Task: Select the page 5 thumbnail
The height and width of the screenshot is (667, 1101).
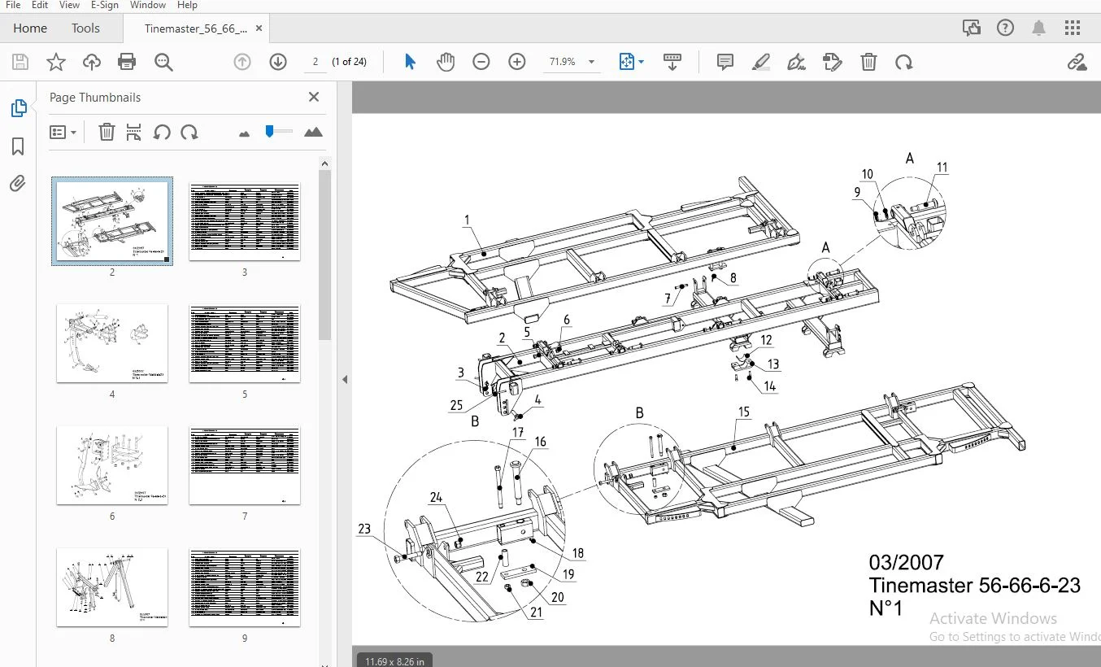Action: click(245, 343)
